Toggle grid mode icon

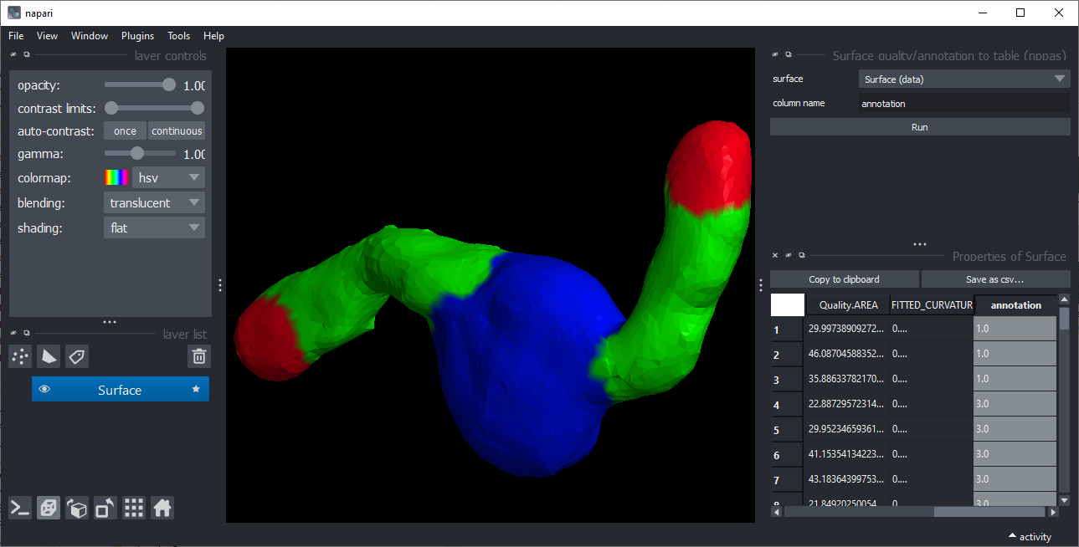click(x=134, y=508)
